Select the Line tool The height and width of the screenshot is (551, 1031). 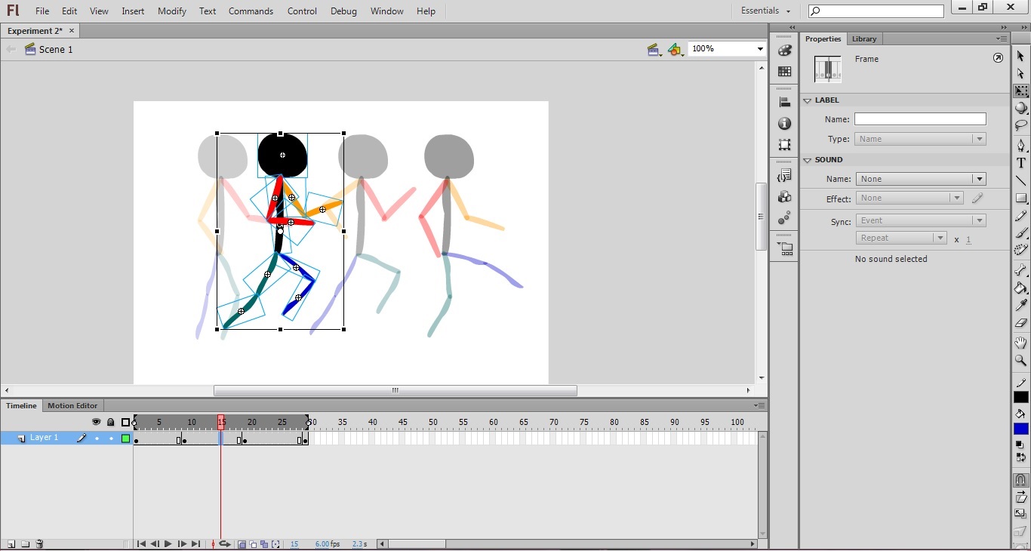[x=1020, y=180]
